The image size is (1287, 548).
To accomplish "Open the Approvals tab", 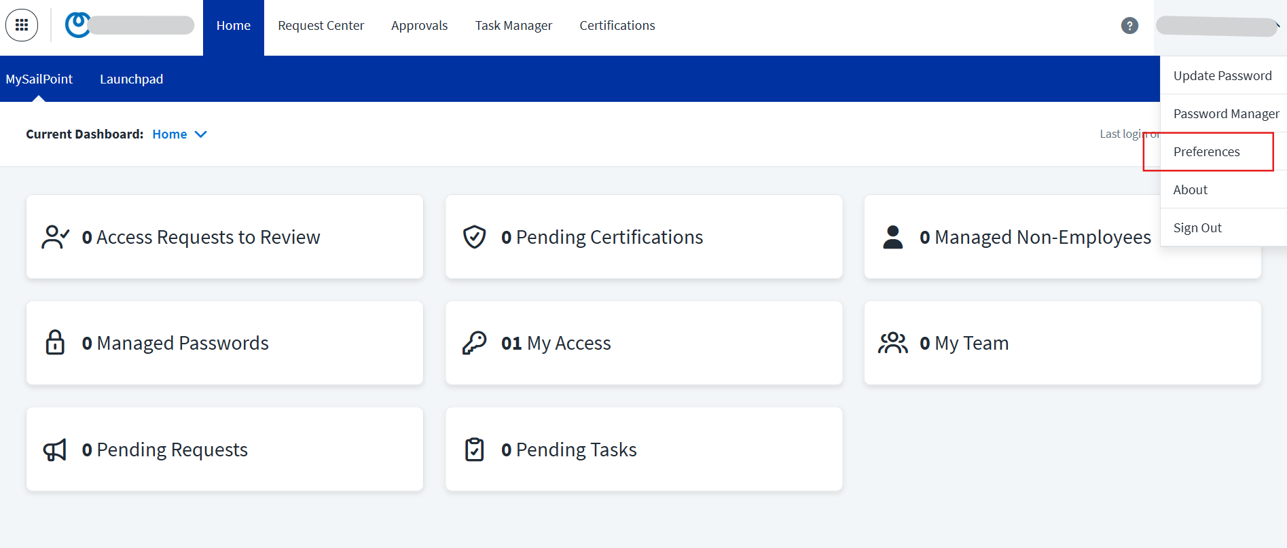I will 419,26.
